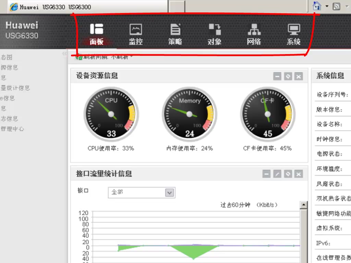Open the 系统 (System) section
Screen dimensions: 351x263
pyautogui.click(x=293, y=33)
